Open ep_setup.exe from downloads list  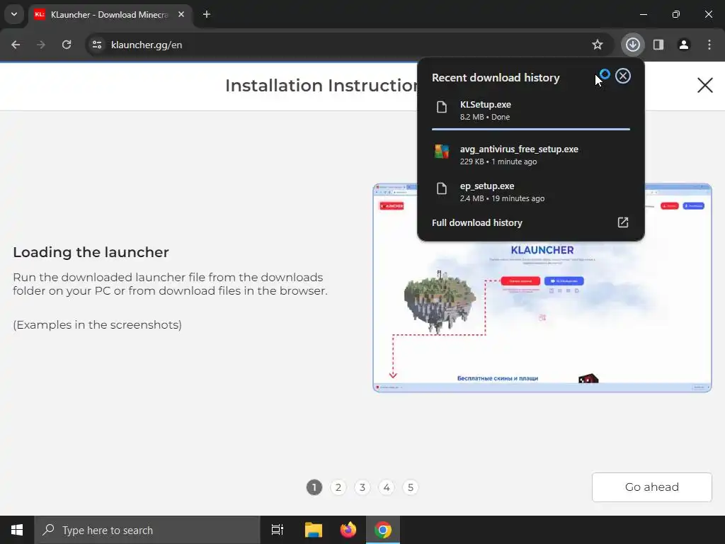531,191
